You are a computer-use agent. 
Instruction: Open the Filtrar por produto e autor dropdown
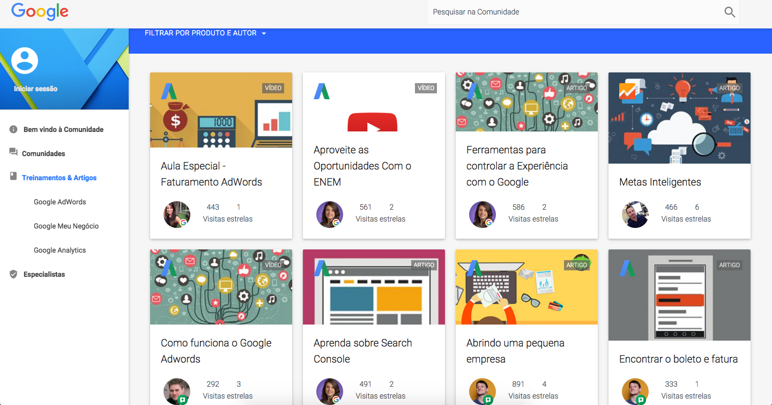pos(205,33)
